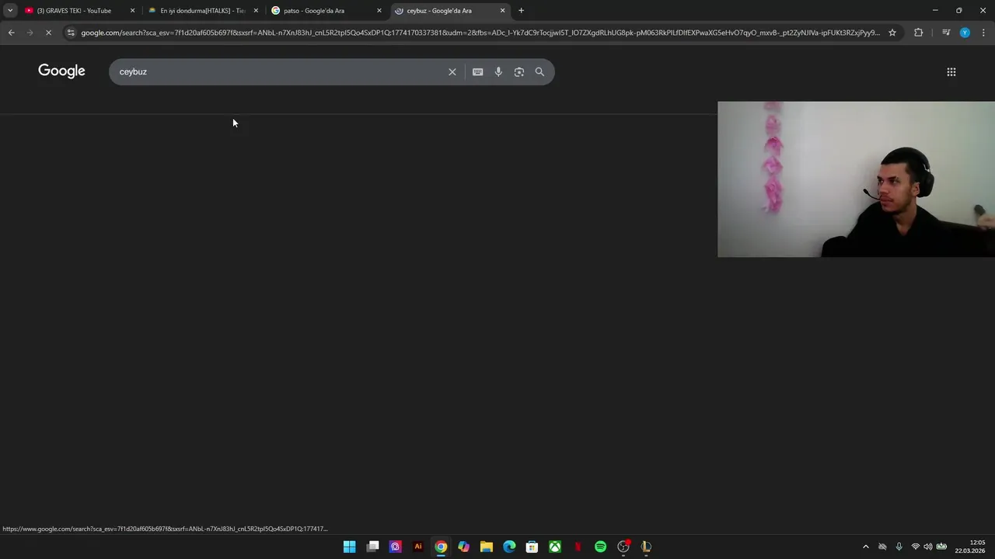
Task: Open Task View on the taskbar
Action: click(372, 547)
